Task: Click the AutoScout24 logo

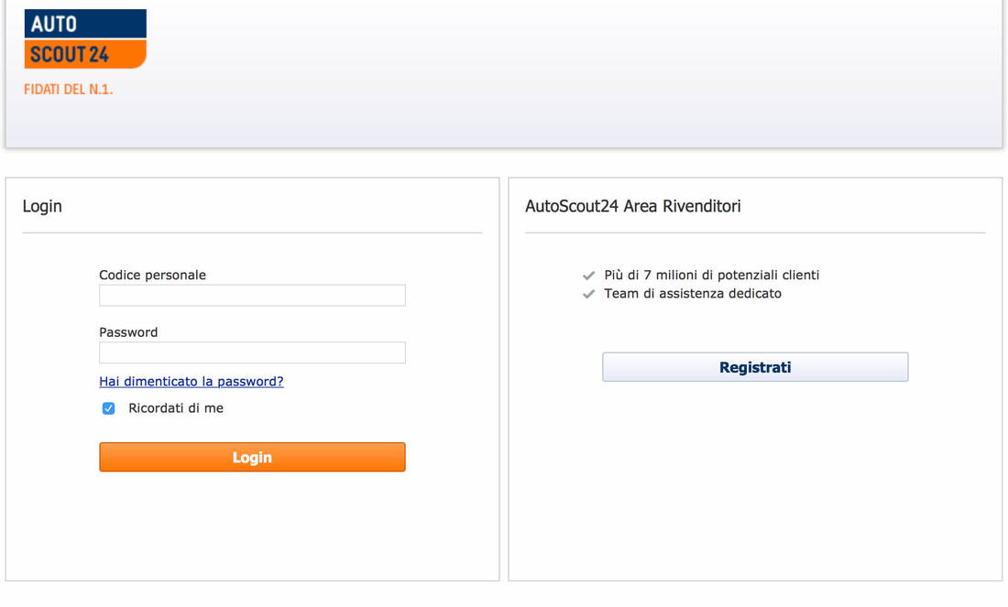Action: click(x=85, y=38)
